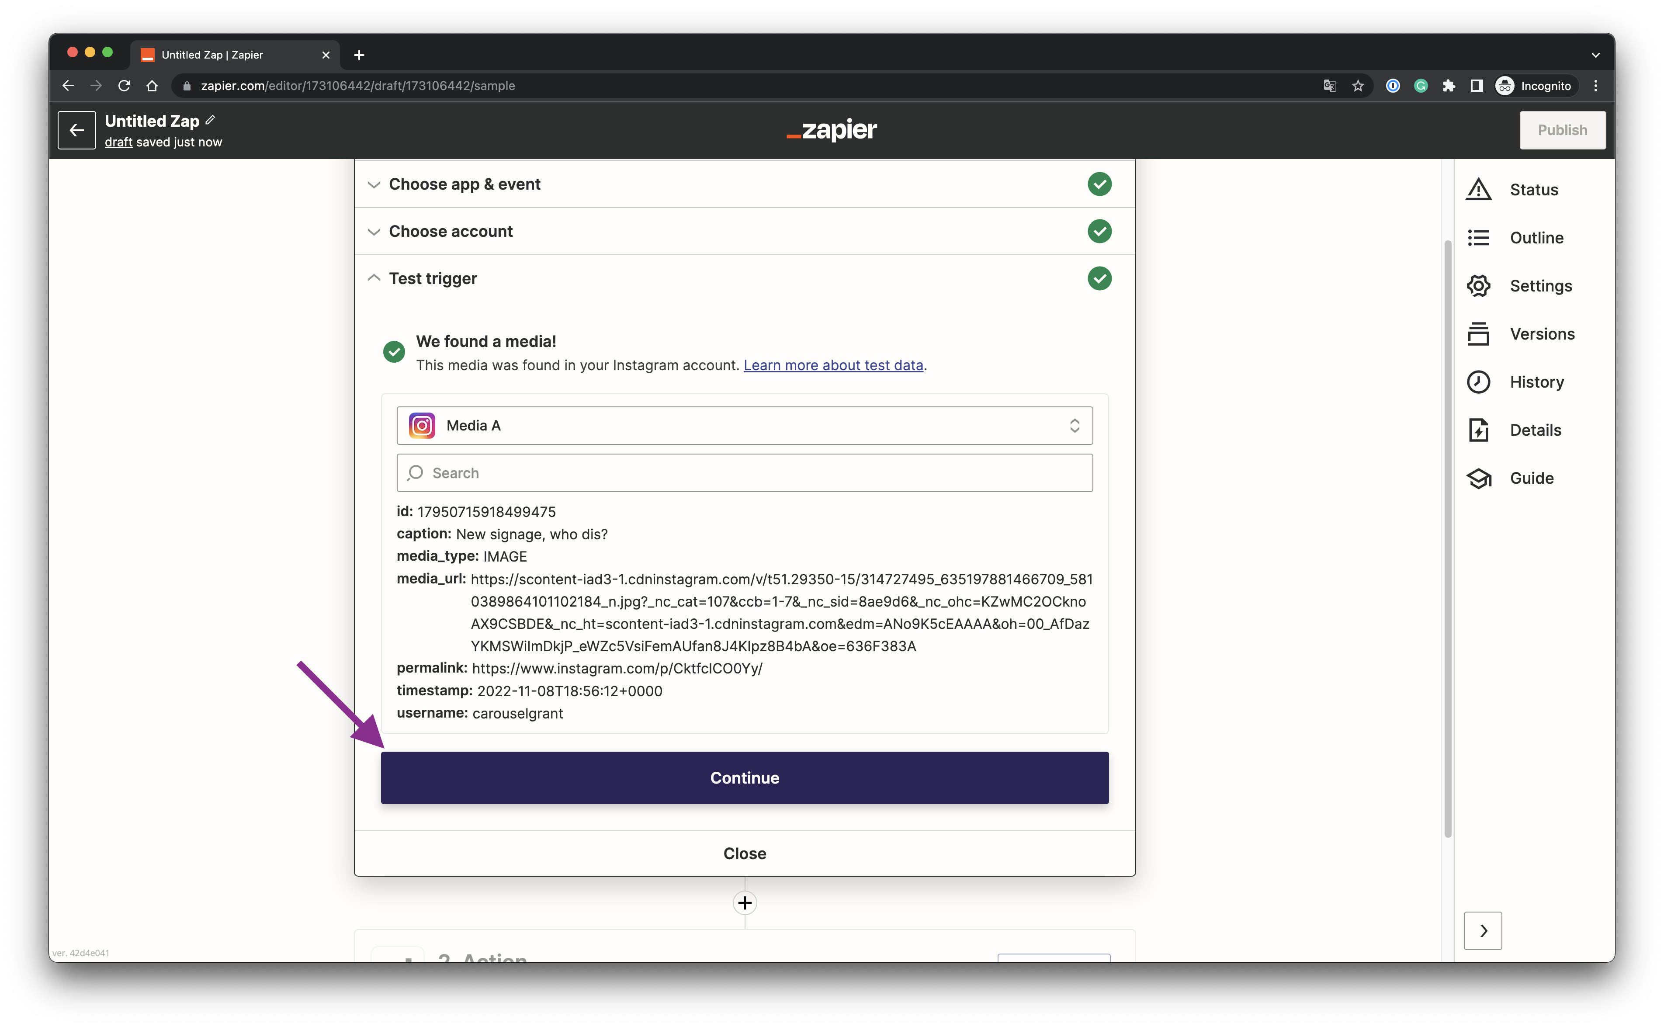The width and height of the screenshot is (1664, 1027).
Task: Open the Settings gear icon
Action: [1479, 286]
